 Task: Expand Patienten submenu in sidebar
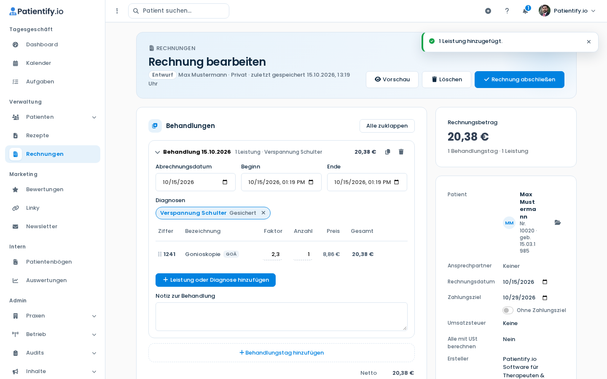94,117
